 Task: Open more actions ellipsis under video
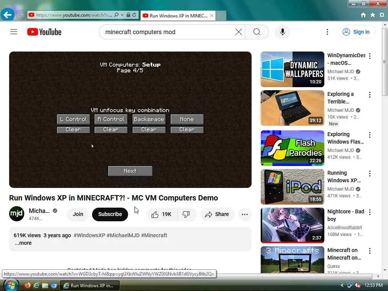point(245,214)
